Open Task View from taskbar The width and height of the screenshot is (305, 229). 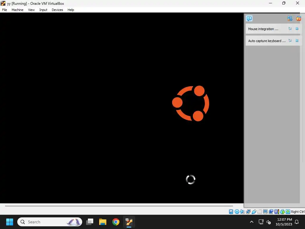pyautogui.click(x=90, y=222)
